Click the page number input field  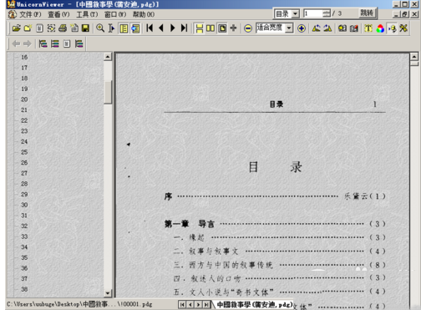tap(313, 13)
